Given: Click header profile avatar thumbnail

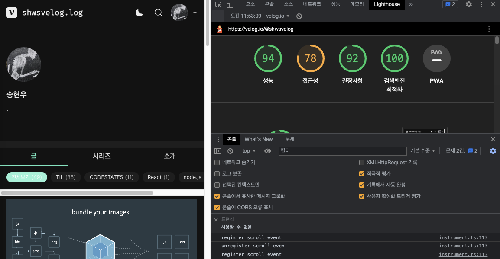Looking at the screenshot, I should (179, 13).
